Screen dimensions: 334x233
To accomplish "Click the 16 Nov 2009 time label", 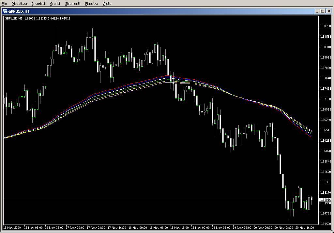I will click(12, 228).
